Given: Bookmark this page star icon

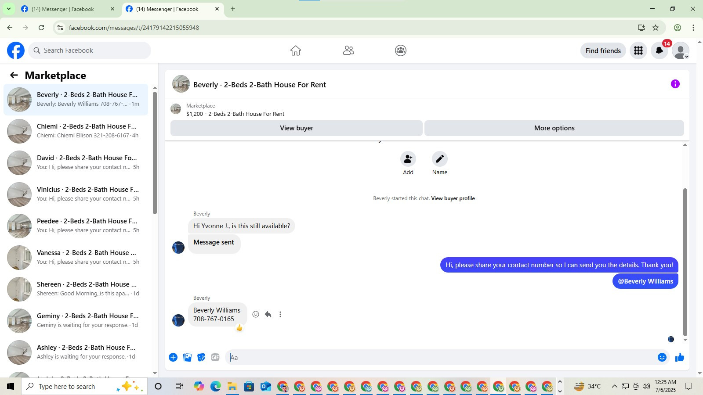Looking at the screenshot, I should point(656,28).
